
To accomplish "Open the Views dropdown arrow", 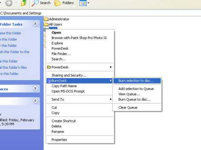I will [88, 3].
